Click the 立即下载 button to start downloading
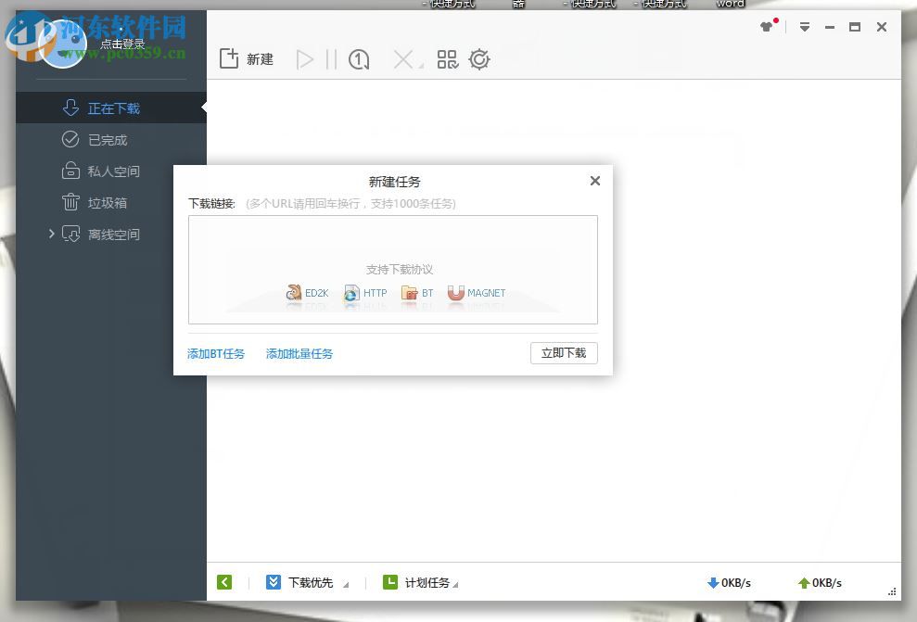Image resolution: width=917 pixels, height=622 pixels. pyautogui.click(x=563, y=353)
